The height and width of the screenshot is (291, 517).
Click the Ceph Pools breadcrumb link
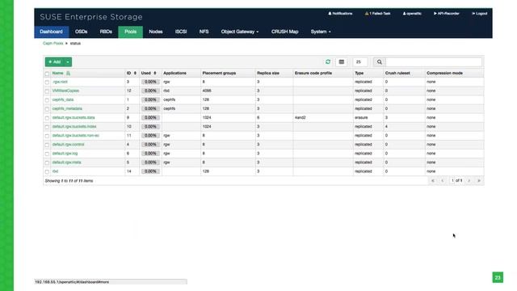(x=53, y=43)
